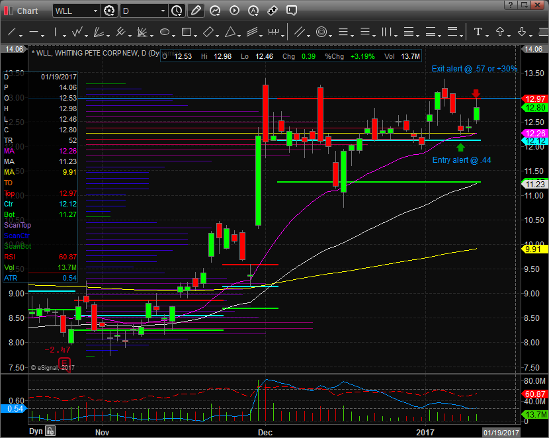Select the parallel lines tool
Screen dimensions: 549x438
pyautogui.click(x=300, y=32)
